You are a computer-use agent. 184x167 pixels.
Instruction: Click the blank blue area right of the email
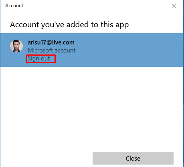click(x=128, y=43)
